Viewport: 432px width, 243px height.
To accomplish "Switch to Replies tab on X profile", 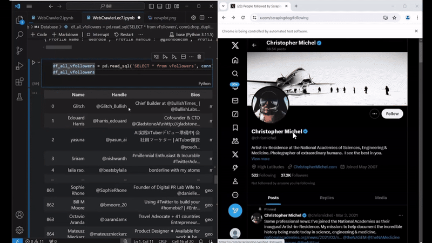I will 327,198.
